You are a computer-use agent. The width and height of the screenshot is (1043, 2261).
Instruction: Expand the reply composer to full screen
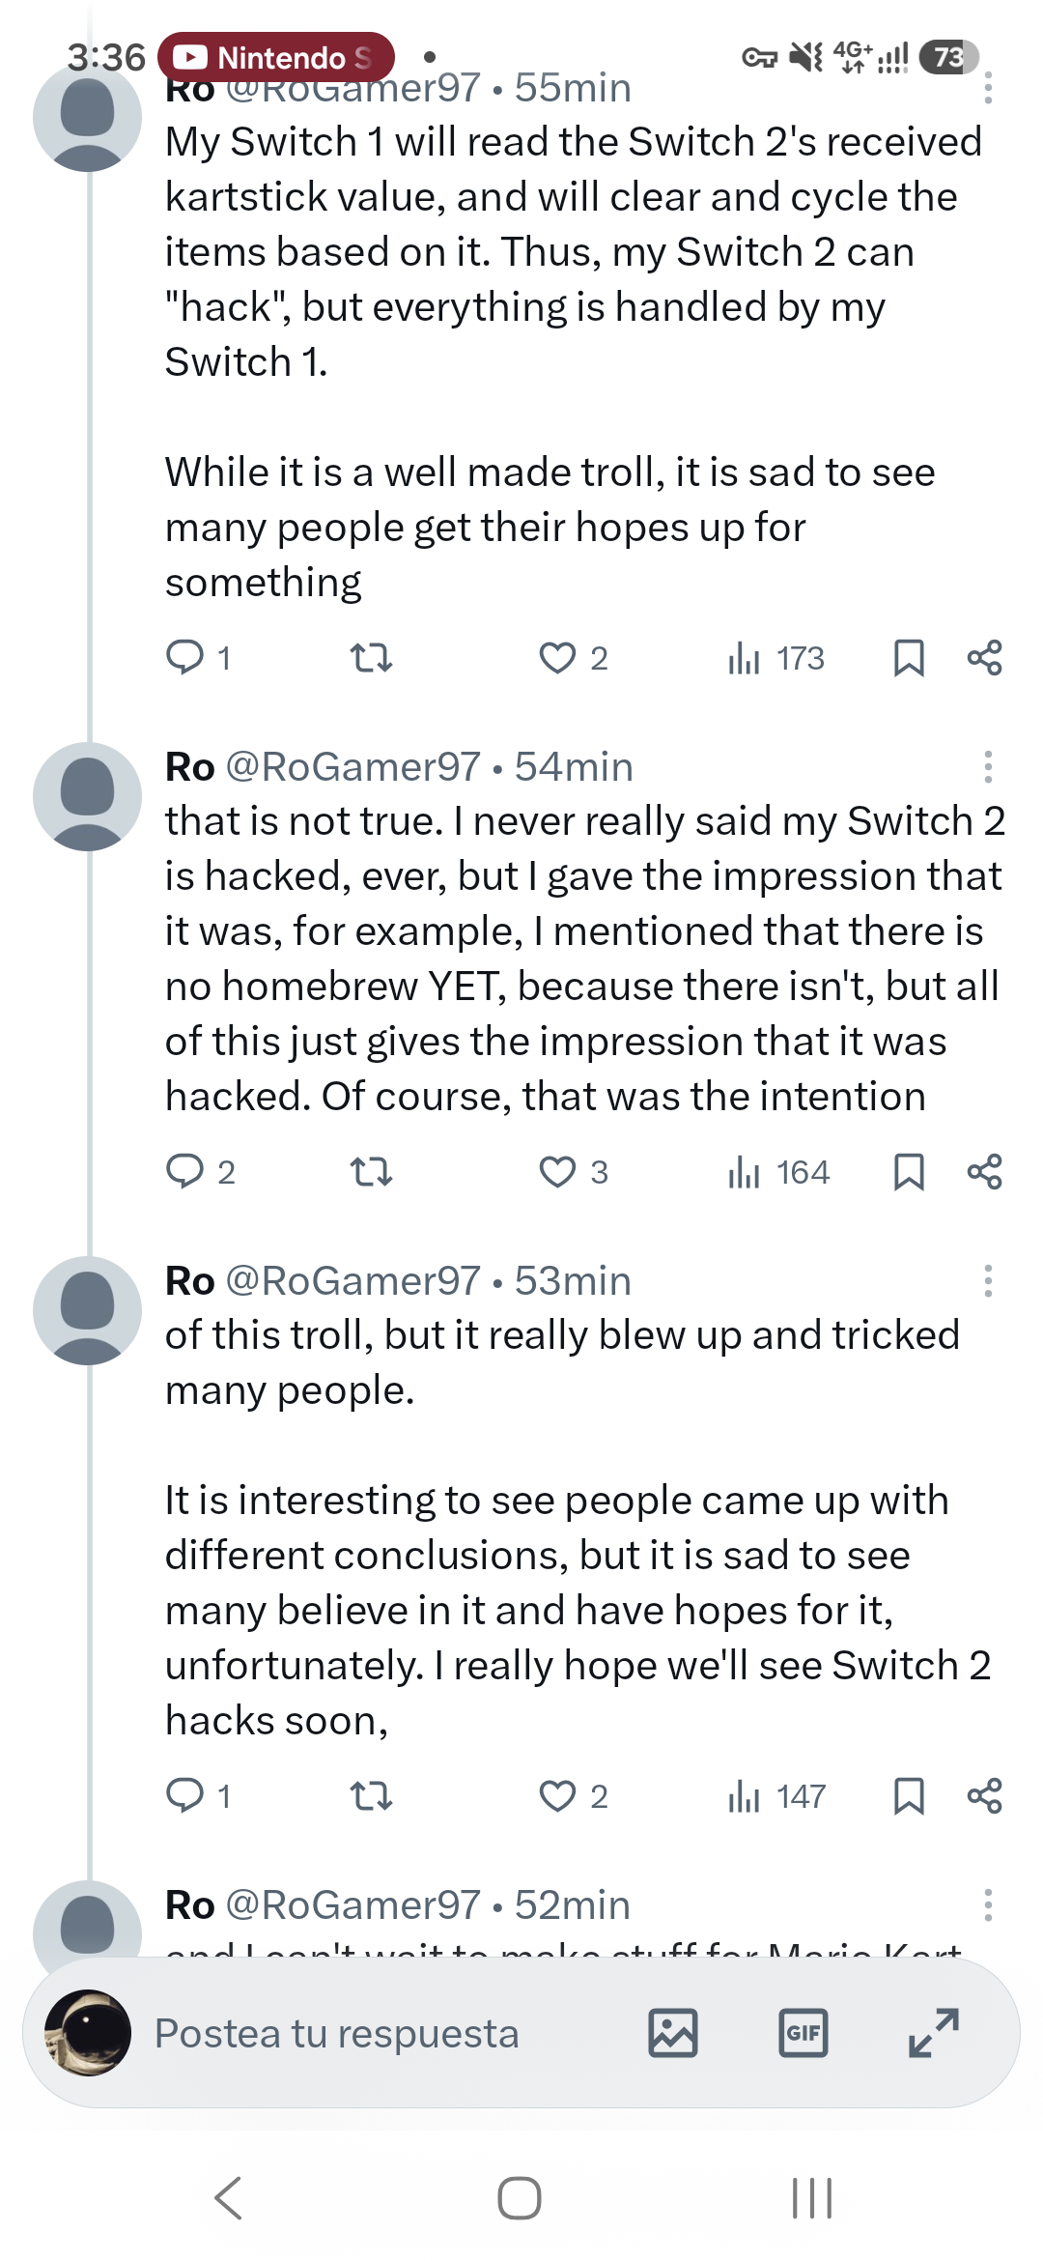tap(934, 2033)
